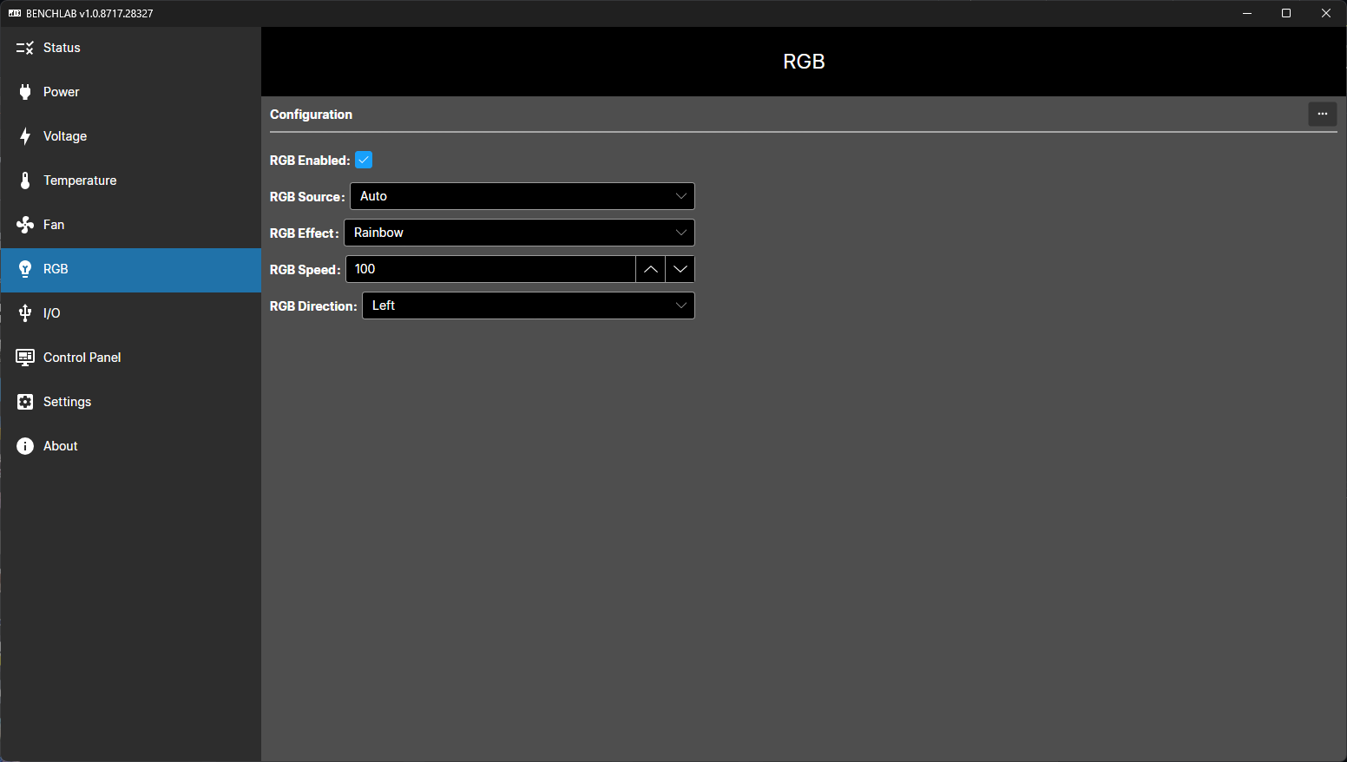The width and height of the screenshot is (1347, 762).
Task: Click the About info circle icon
Action: coord(25,446)
